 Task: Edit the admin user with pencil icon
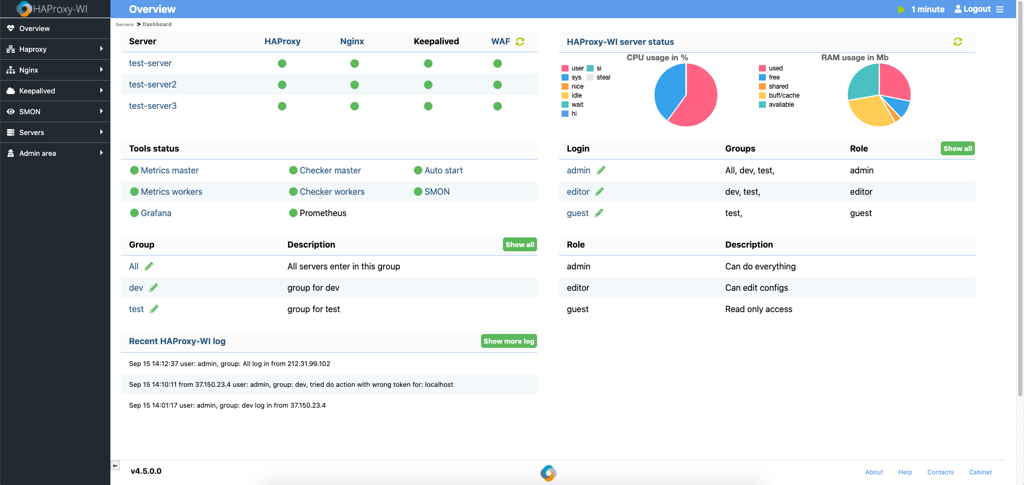[x=601, y=170]
